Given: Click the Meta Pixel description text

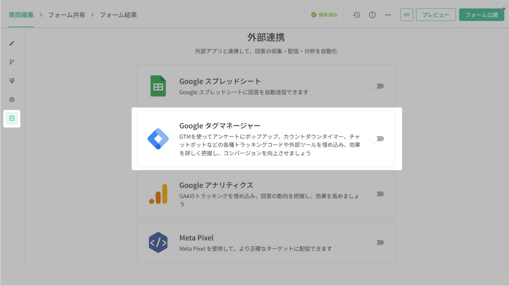Looking at the screenshot, I should [256, 249].
